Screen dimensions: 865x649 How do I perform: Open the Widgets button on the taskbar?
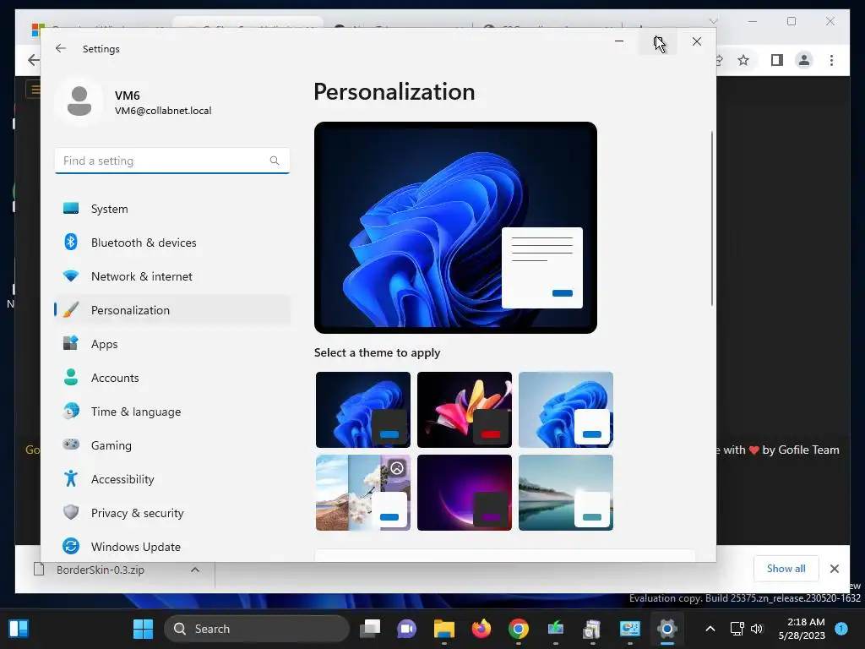click(x=19, y=629)
